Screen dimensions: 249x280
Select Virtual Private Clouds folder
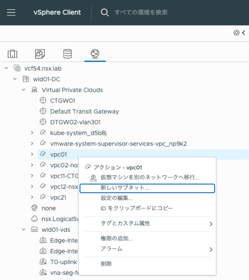coord(72,90)
